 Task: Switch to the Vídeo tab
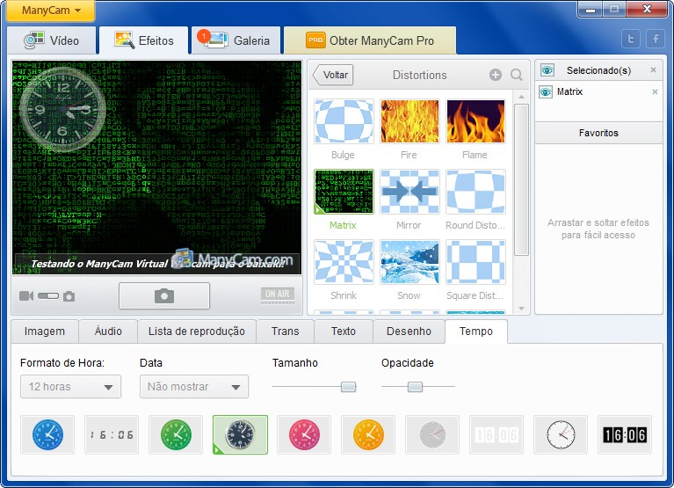coord(53,40)
